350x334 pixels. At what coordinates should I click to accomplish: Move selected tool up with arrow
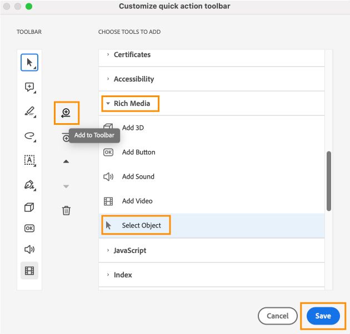[x=66, y=161]
